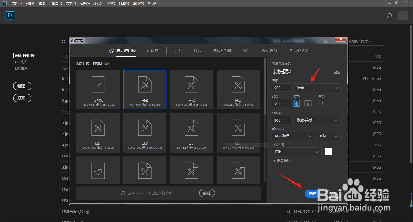
Task: Open resolution units dropdown pixels/inch
Action: pos(317,120)
